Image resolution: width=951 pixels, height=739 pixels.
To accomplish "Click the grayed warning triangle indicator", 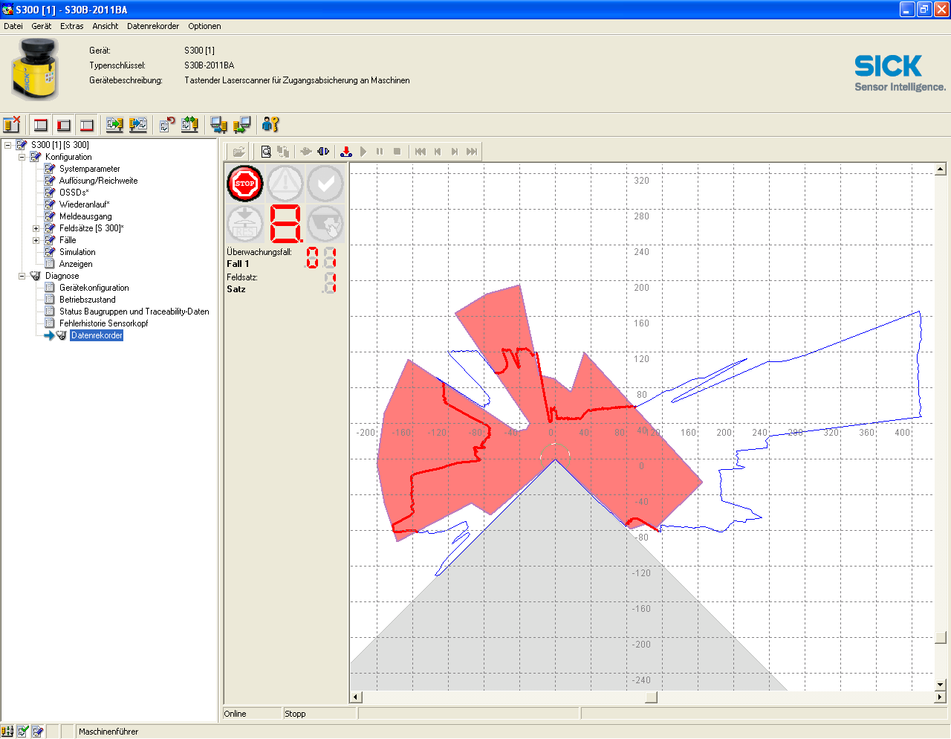I will [x=285, y=184].
